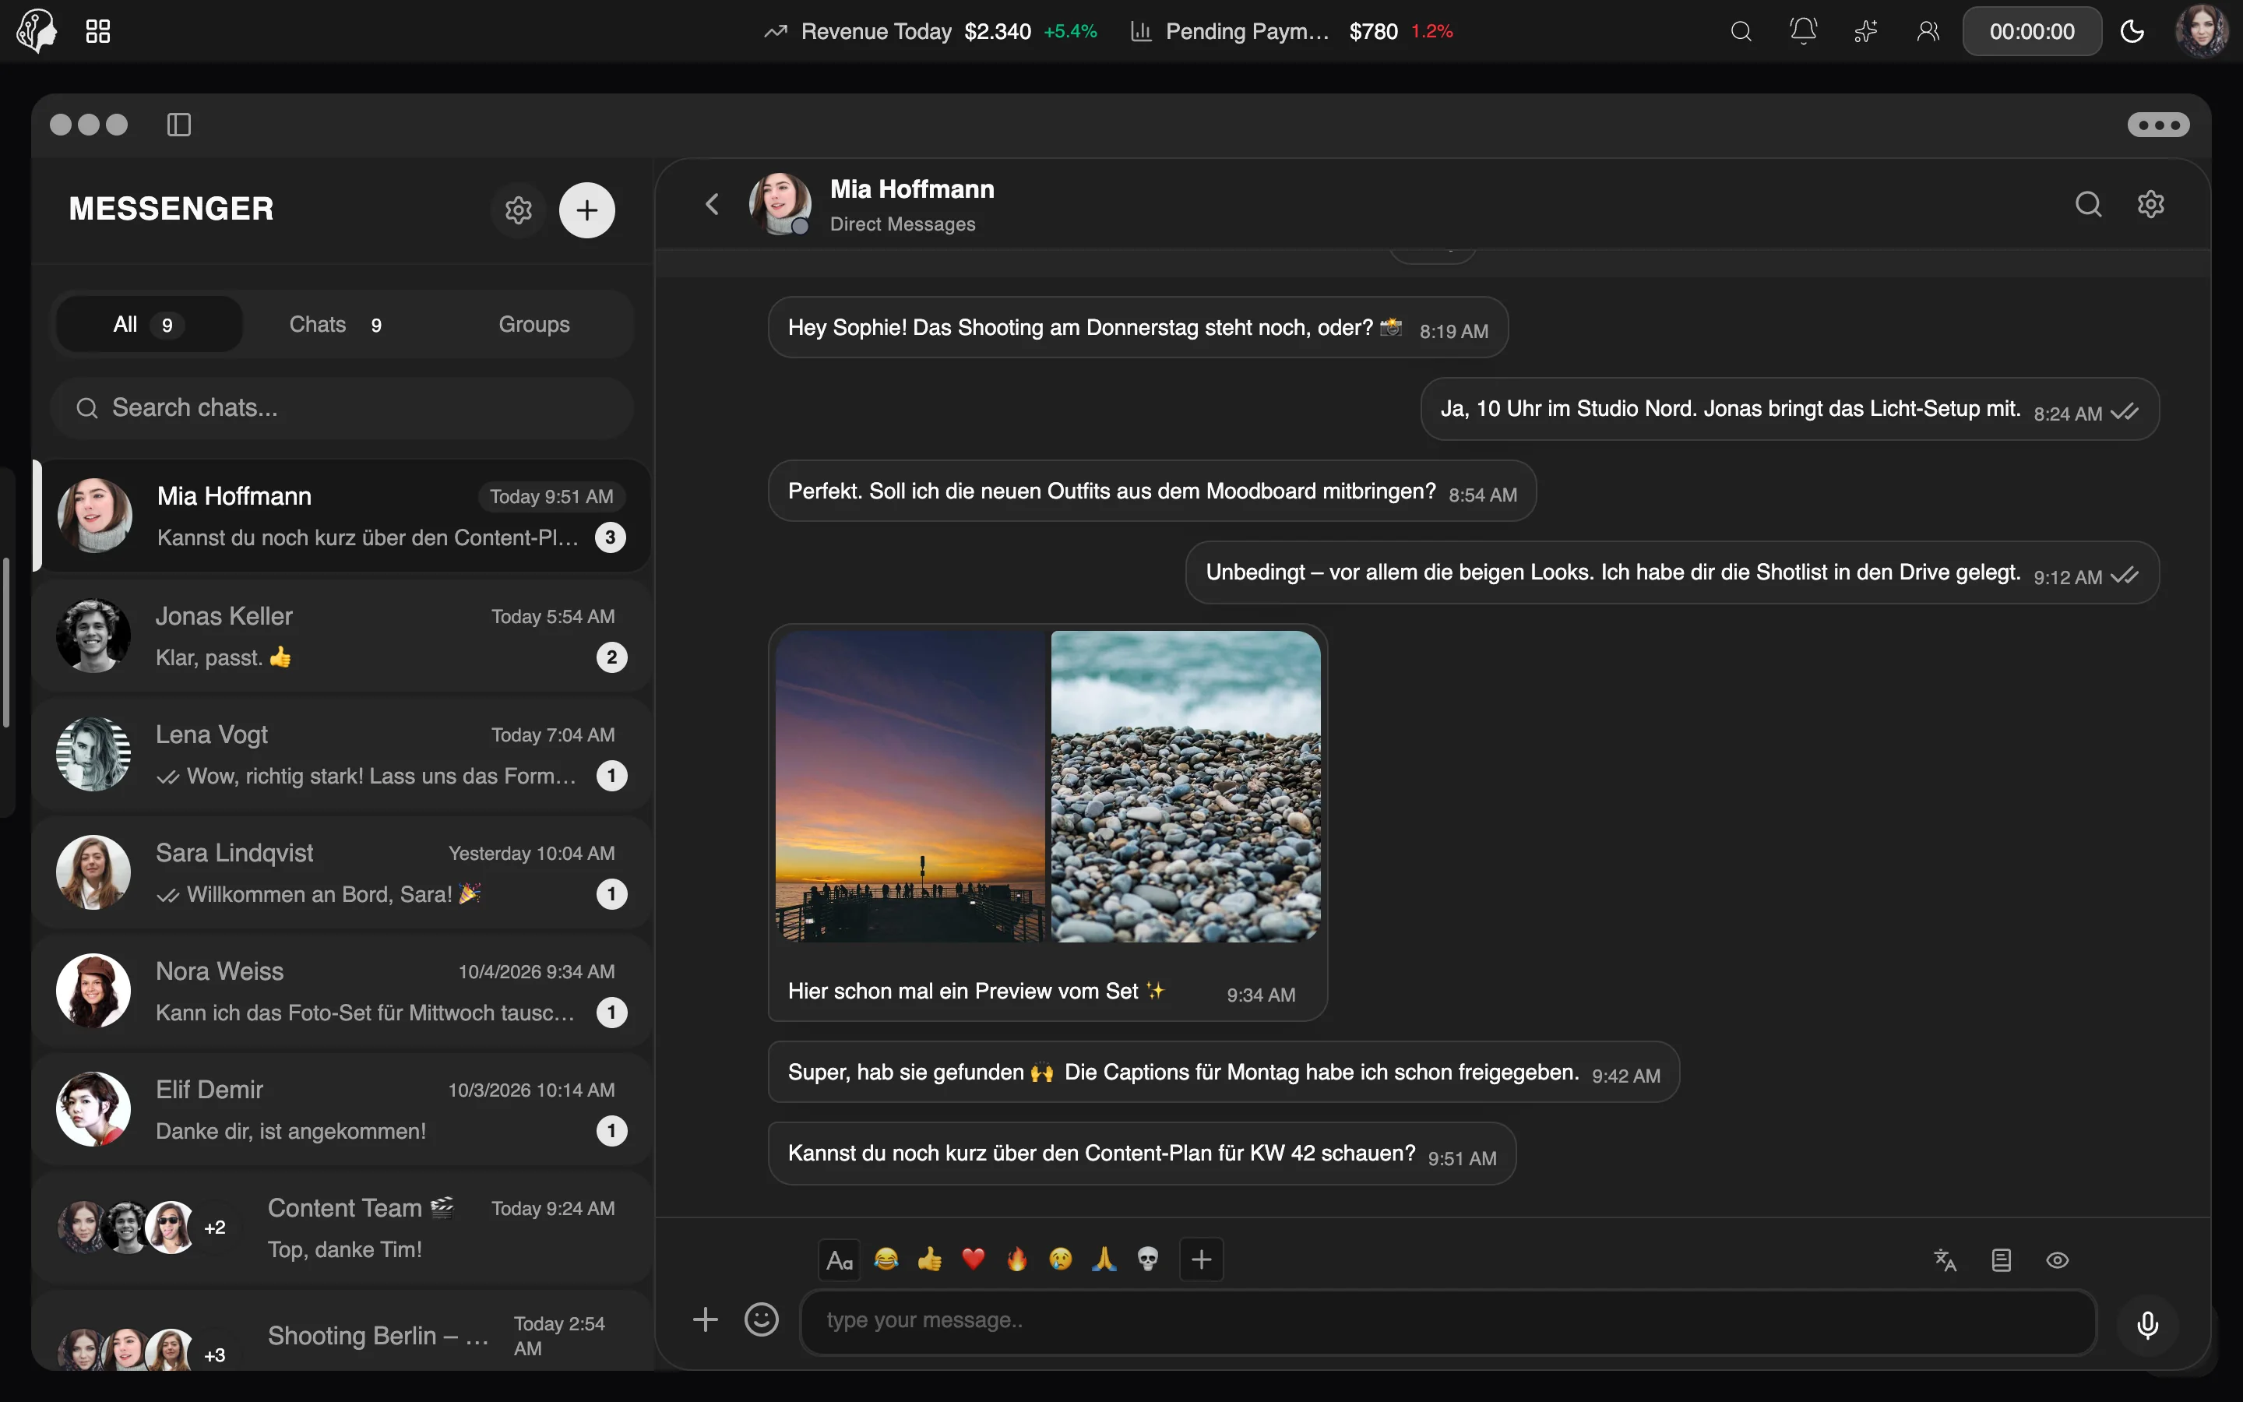This screenshot has height=1402, width=2243.
Task: Insert laughing-crying emoji reaction
Action: [x=886, y=1259]
